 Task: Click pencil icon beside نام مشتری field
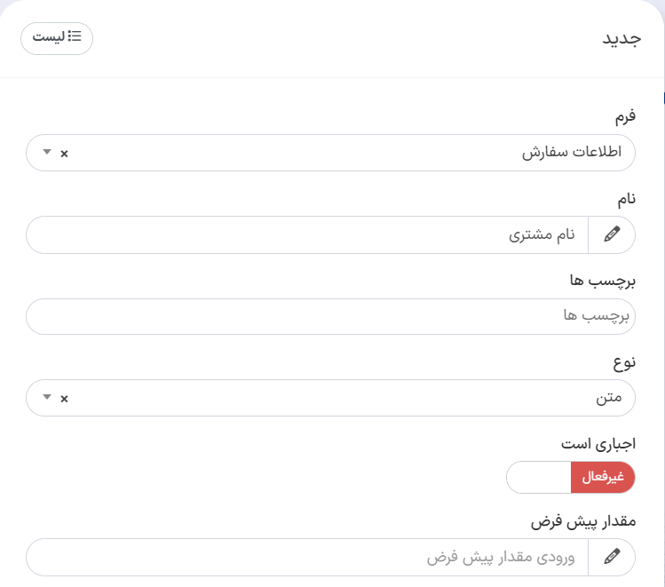[x=612, y=234]
